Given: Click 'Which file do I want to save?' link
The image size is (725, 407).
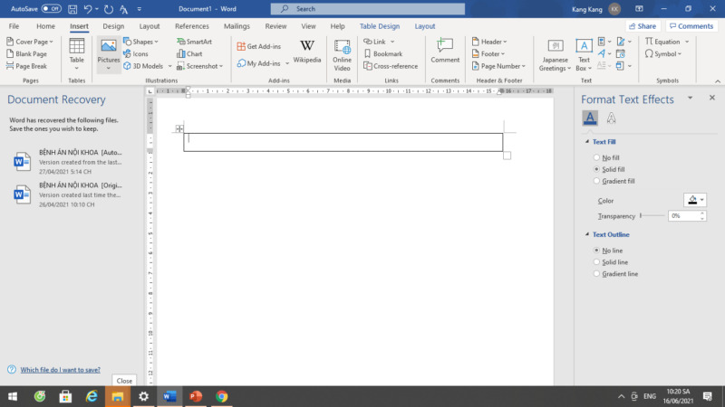Looking at the screenshot, I should (x=60, y=370).
